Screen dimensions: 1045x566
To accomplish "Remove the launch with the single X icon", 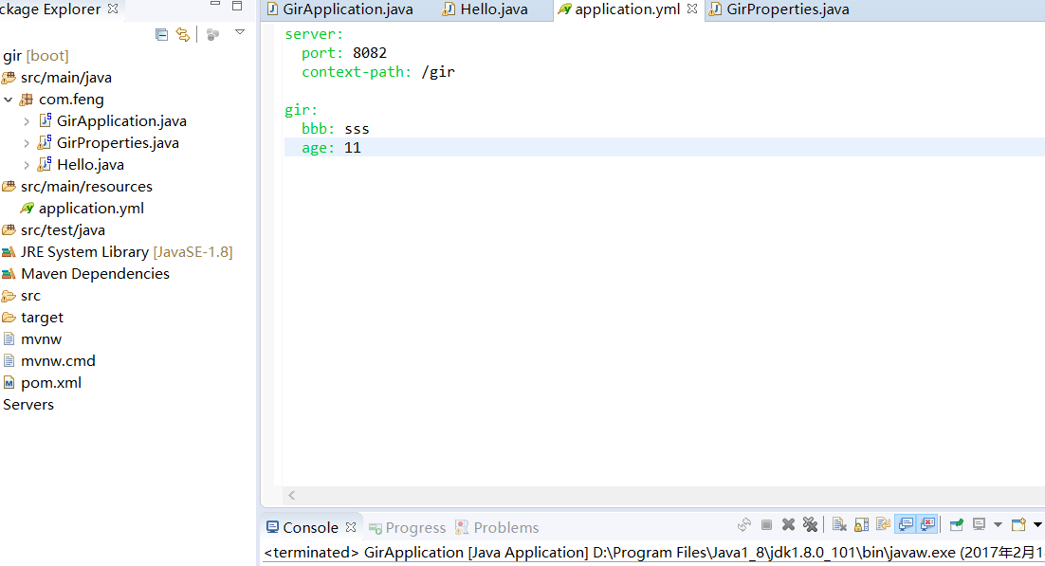I will 788,524.
